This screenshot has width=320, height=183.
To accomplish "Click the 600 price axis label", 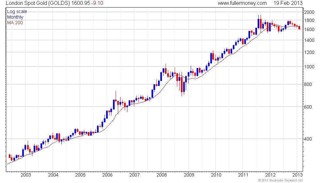I will tap(308, 107).
